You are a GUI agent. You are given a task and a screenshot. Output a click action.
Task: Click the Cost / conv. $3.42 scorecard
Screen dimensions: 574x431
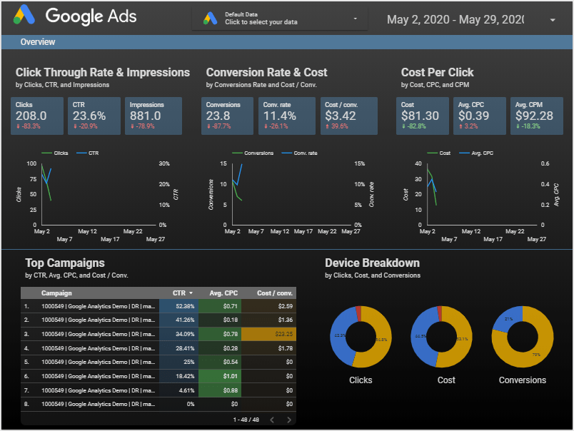pyautogui.click(x=349, y=116)
